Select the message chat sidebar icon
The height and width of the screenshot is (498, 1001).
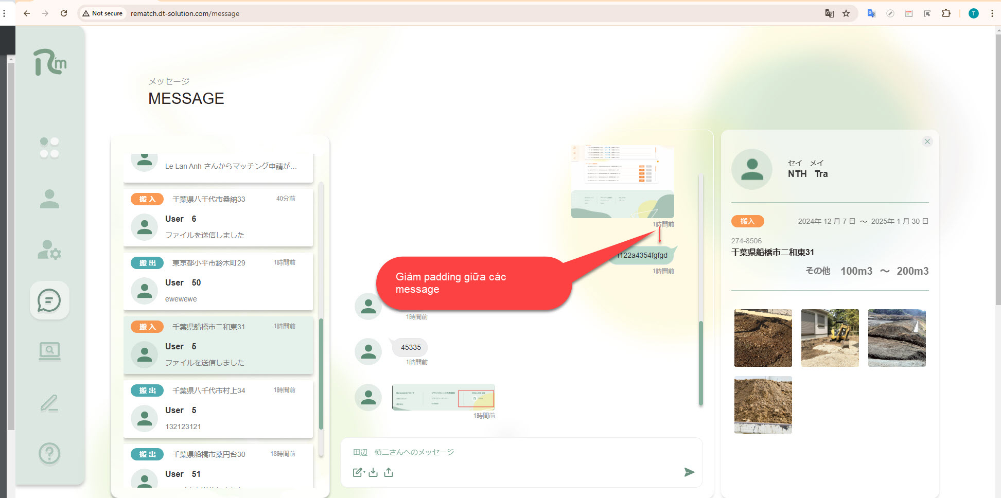(49, 300)
